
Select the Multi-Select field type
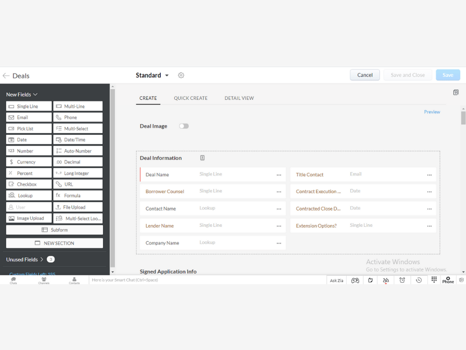coord(78,129)
